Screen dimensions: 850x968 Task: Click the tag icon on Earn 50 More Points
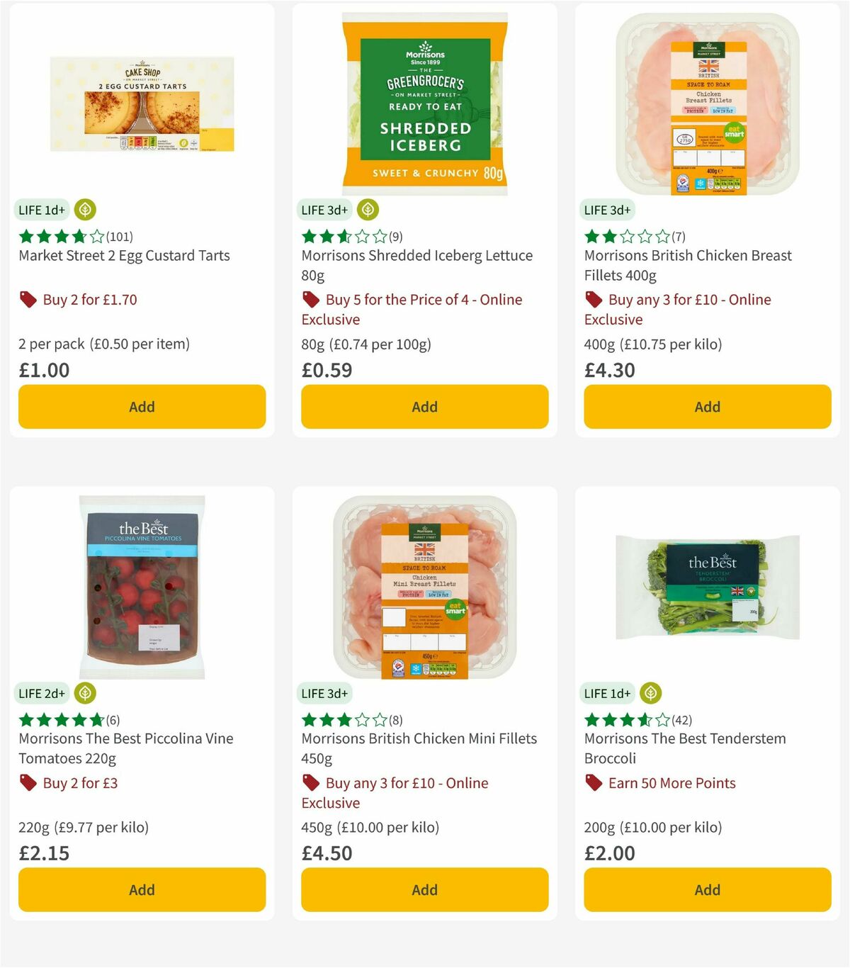click(x=593, y=783)
